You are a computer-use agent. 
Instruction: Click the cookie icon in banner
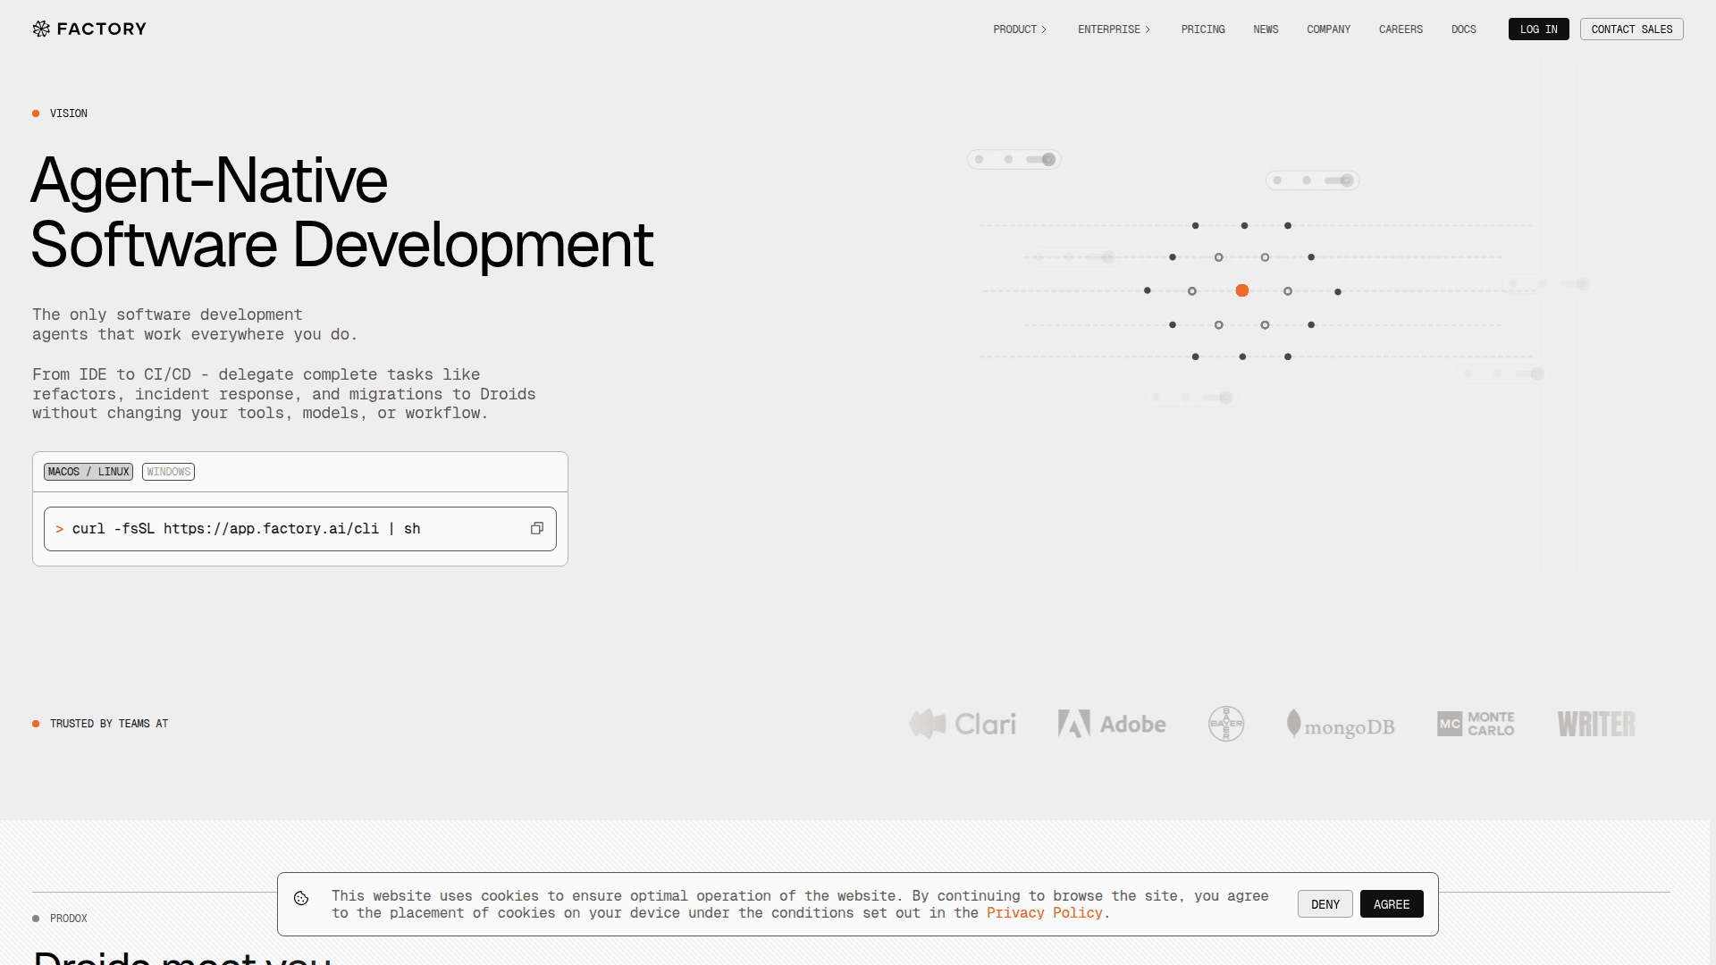[x=301, y=898]
